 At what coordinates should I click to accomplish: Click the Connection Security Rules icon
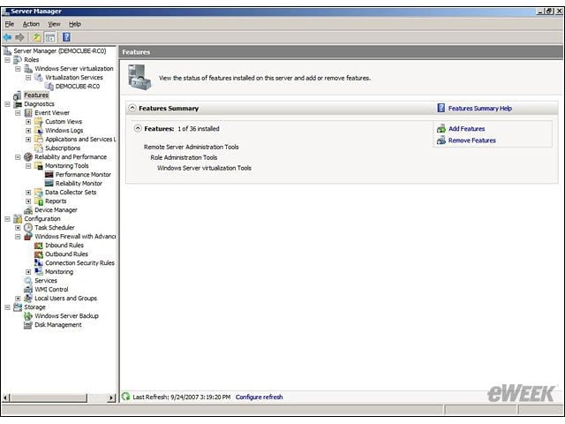click(x=39, y=263)
